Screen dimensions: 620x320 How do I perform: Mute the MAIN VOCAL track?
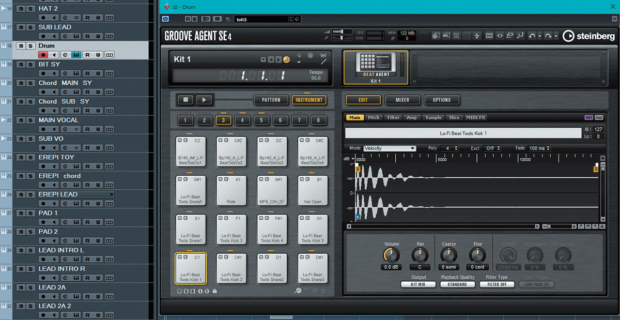pyautogui.click(x=21, y=120)
